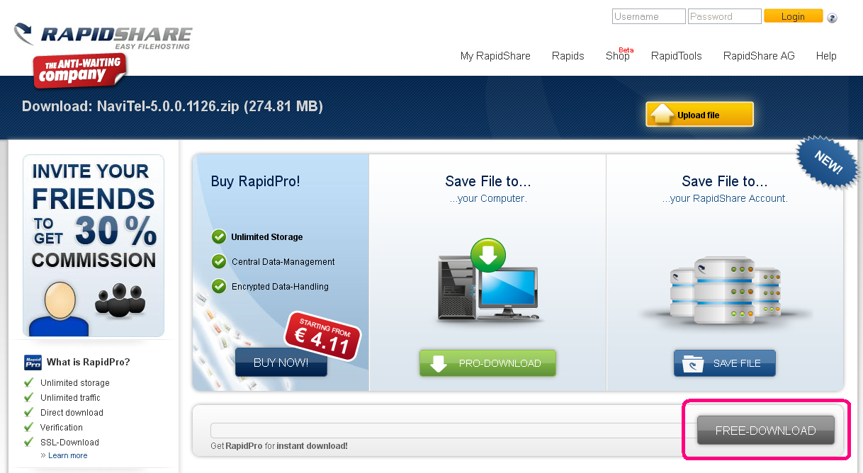Click the Anti-Waiting Company red badge
Image resolution: width=863 pixels, height=473 pixels.
click(79, 70)
